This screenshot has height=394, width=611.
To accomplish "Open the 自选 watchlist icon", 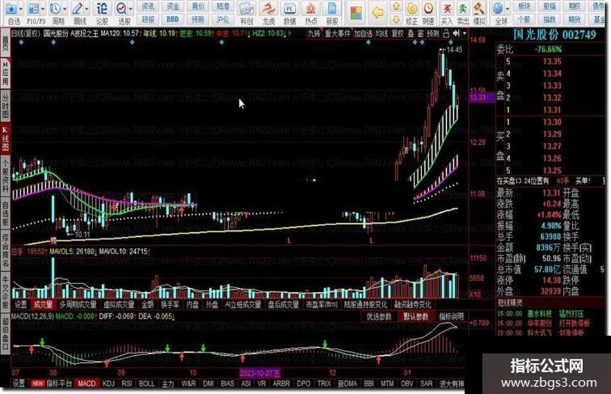I will [11, 9].
